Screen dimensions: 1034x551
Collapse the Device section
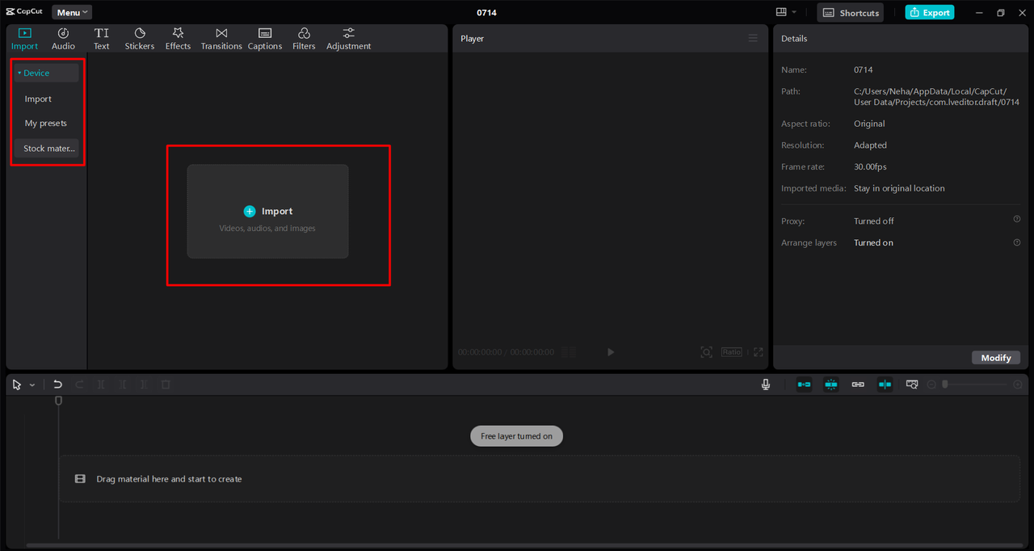[x=46, y=73]
